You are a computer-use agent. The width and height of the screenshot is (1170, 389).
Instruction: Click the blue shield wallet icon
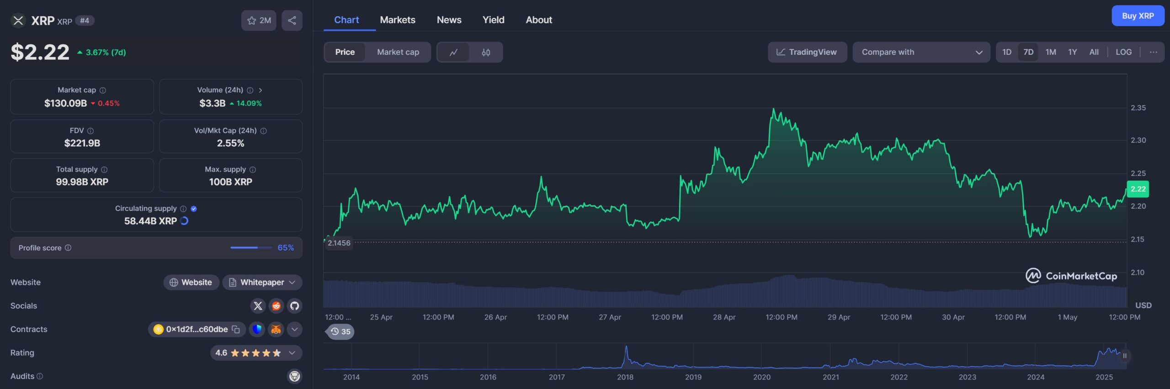tap(257, 330)
